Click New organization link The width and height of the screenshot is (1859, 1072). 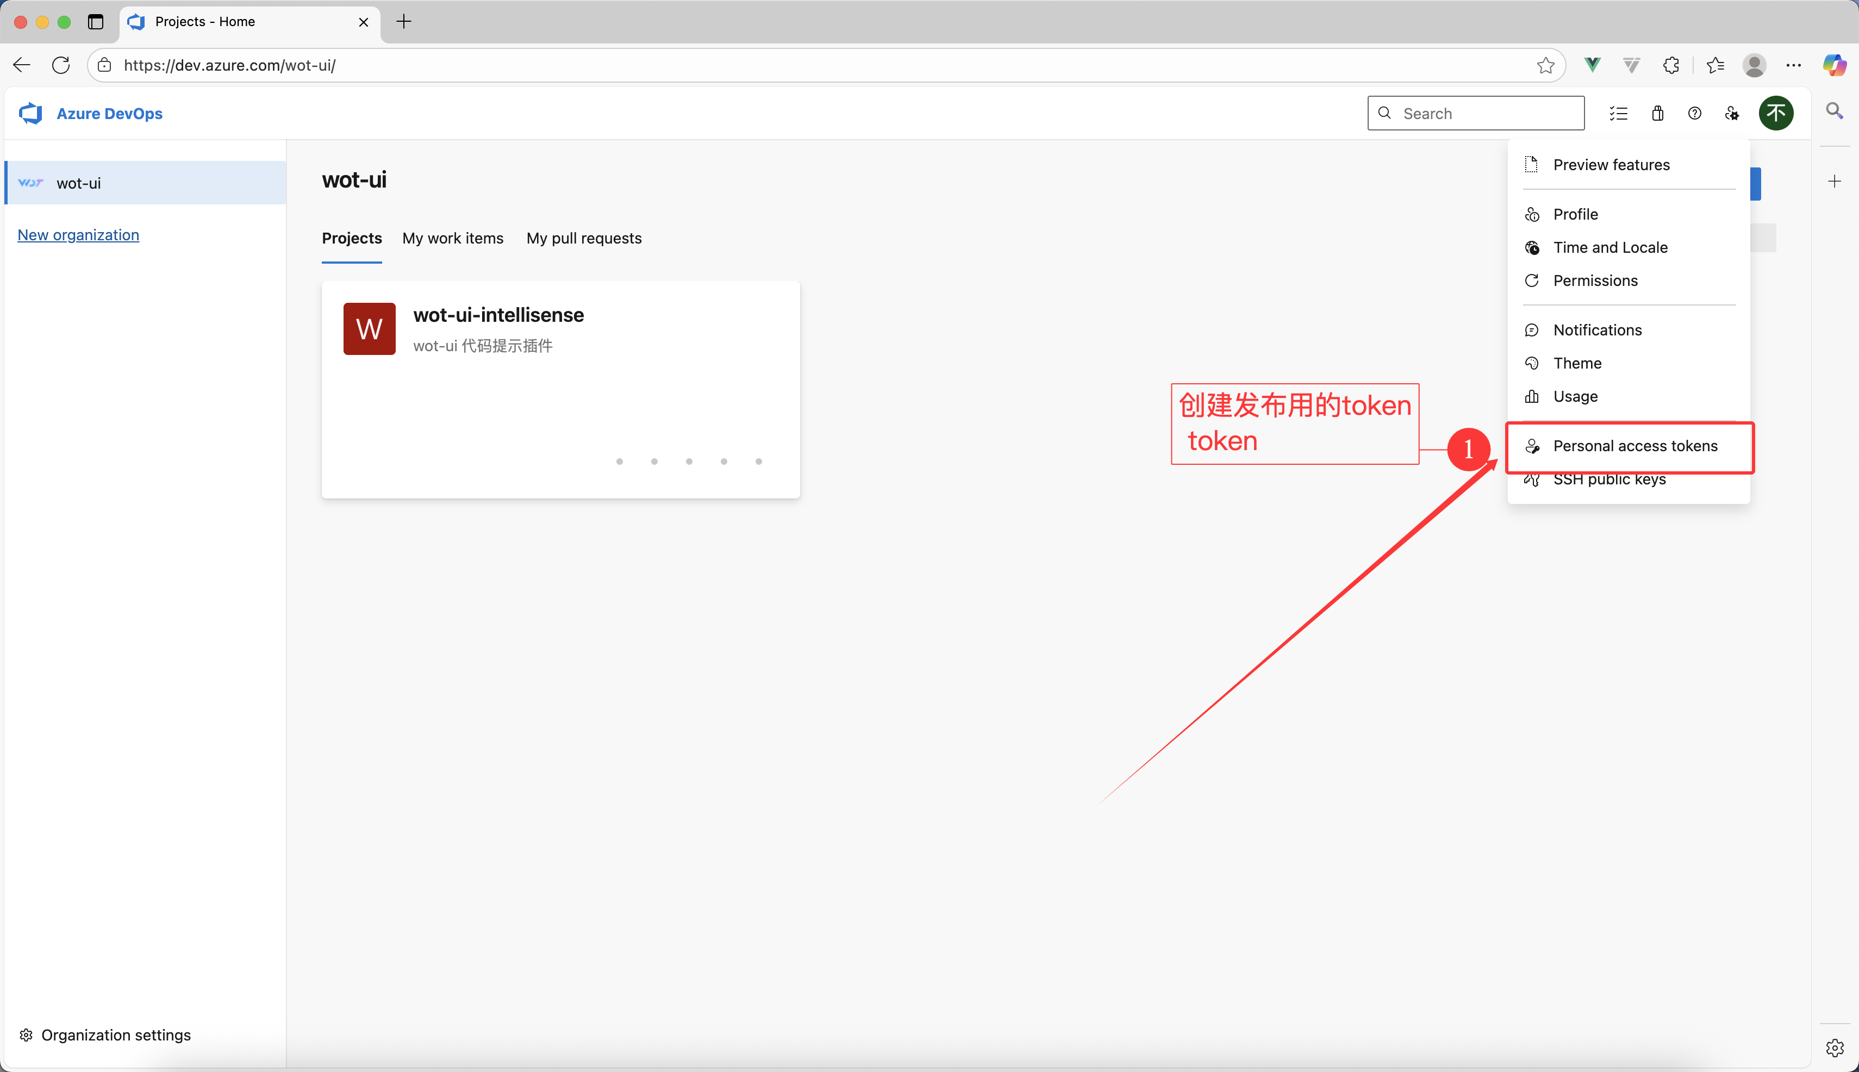pyautogui.click(x=78, y=235)
